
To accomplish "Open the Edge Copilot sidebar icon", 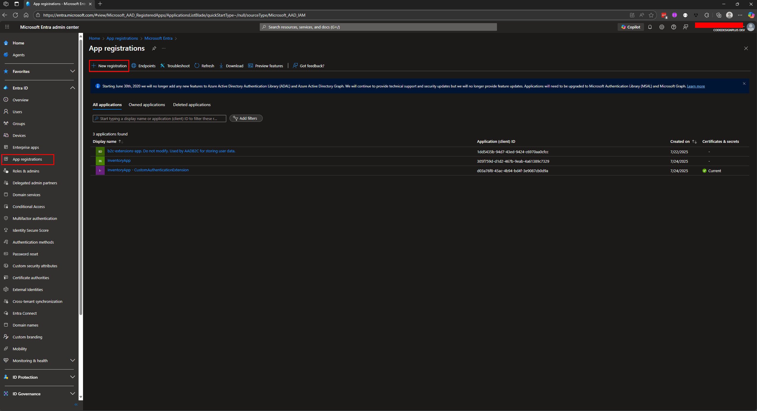I will pyautogui.click(x=751, y=15).
